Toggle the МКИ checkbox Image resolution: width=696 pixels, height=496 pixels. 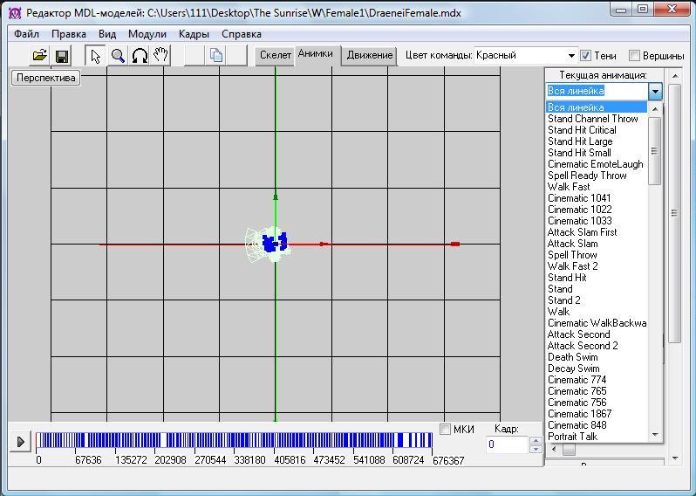[x=446, y=430]
